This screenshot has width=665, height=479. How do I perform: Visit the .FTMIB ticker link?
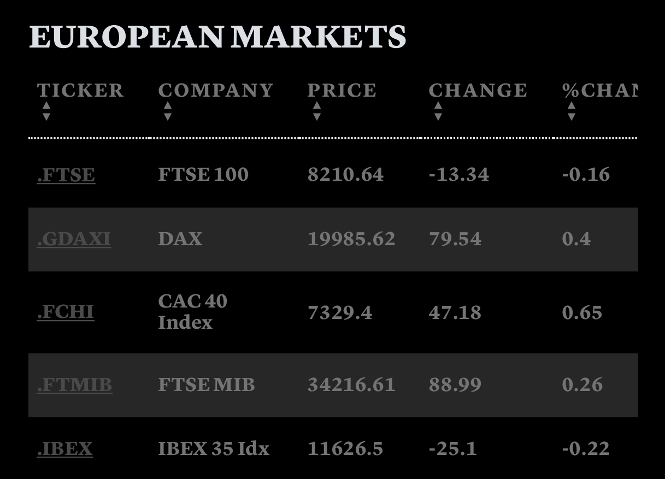(x=74, y=385)
